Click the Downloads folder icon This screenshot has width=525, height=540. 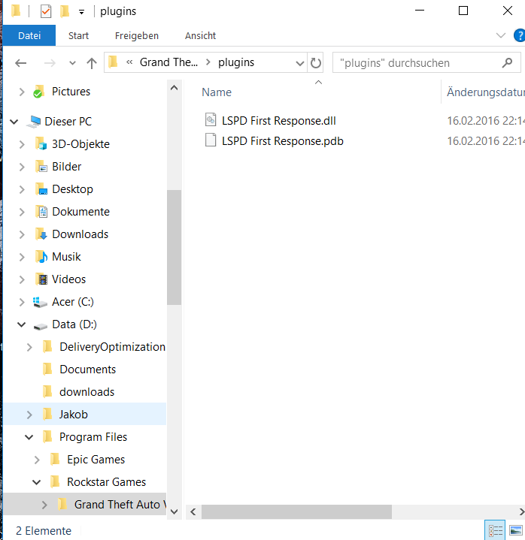[41, 234]
